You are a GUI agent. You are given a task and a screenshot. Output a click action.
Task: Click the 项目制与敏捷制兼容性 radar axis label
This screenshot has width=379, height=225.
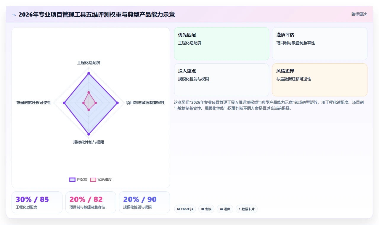coord(145,103)
